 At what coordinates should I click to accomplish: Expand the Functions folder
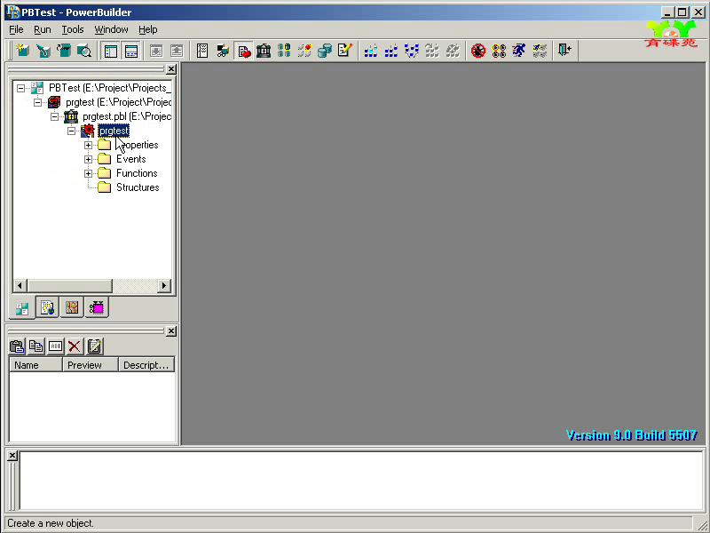click(x=88, y=173)
